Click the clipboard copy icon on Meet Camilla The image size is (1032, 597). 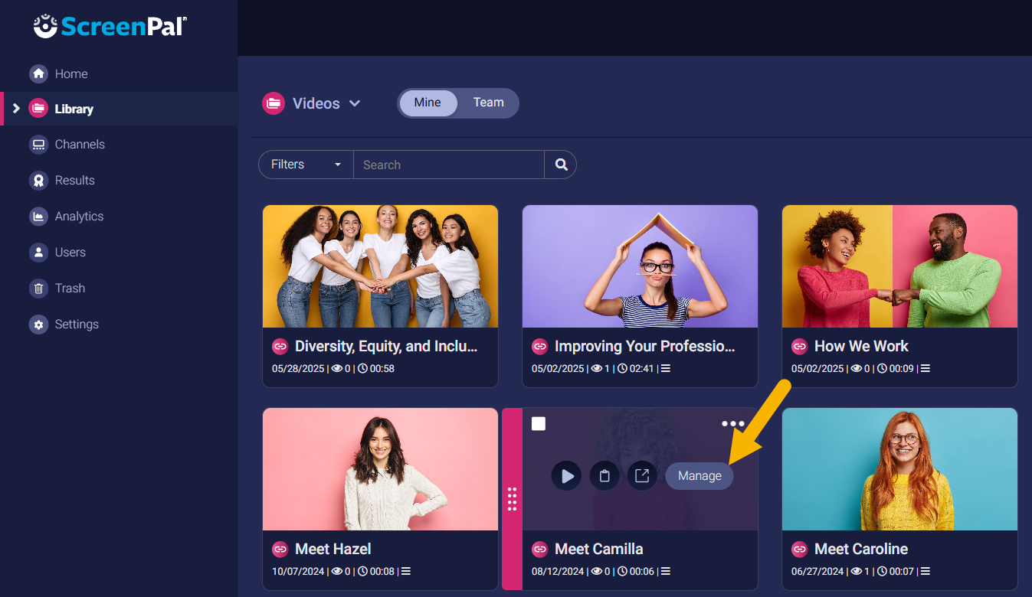tap(604, 476)
